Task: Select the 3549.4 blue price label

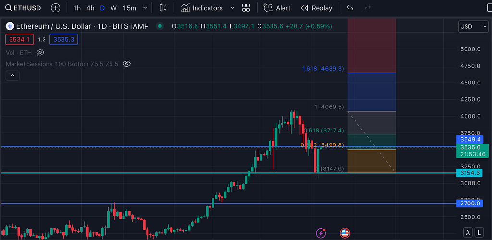Action: point(469,139)
